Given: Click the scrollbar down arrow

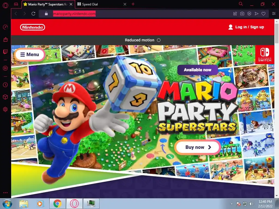Looking at the screenshot, I should click(x=277, y=196).
